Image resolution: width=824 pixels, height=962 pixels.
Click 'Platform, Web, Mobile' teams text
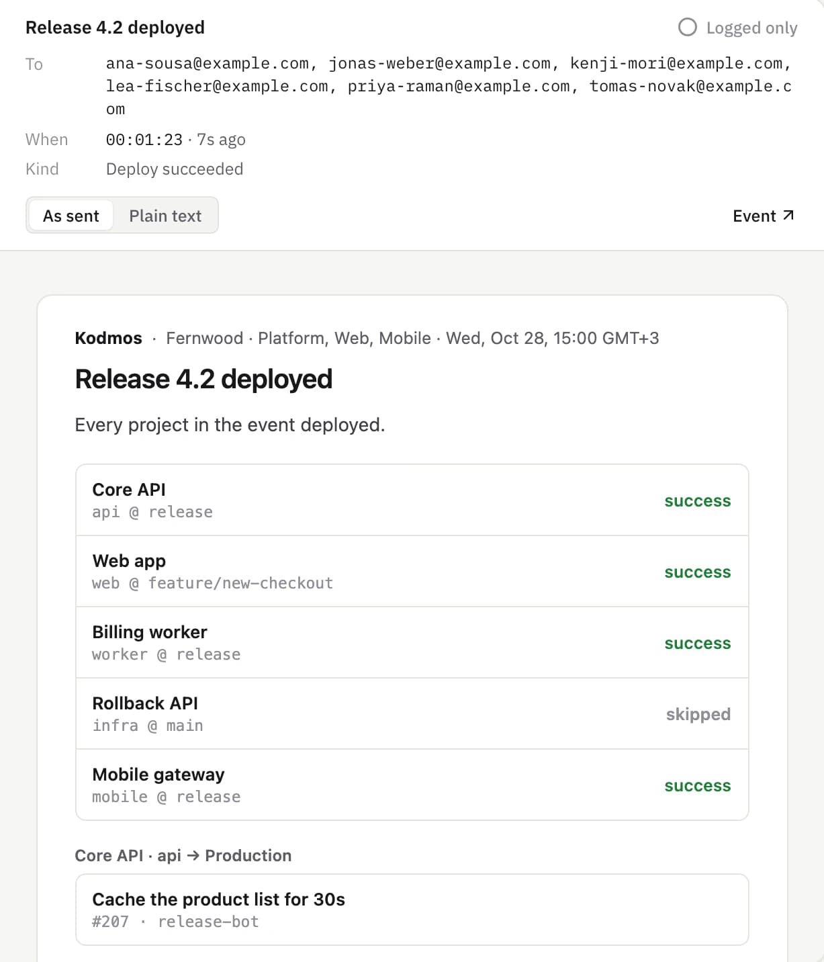(x=345, y=338)
